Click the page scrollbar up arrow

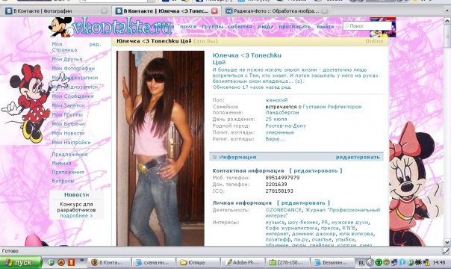447,21
